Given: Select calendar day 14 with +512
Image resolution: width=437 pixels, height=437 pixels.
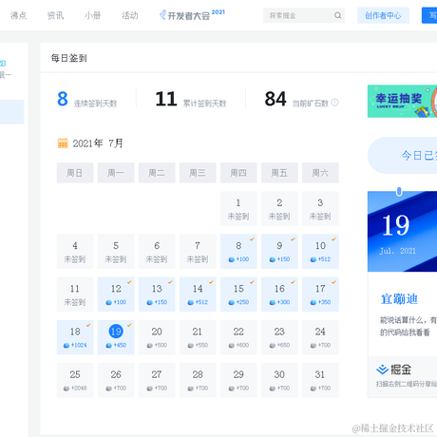Looking at the screenshot, I should [x=198, y=294].
